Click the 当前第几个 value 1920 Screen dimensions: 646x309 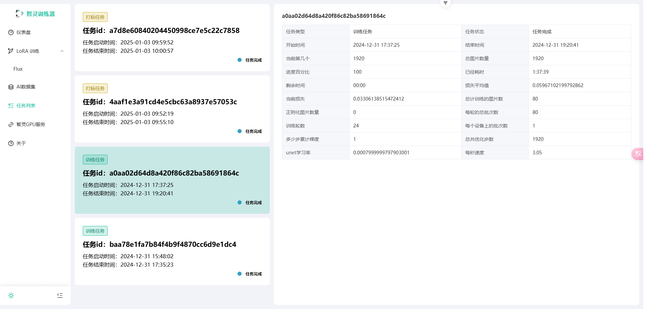pyautogui.click(x=359, y=59)
